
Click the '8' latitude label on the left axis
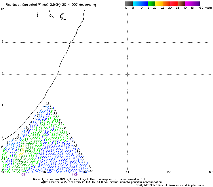coord(2,41)
